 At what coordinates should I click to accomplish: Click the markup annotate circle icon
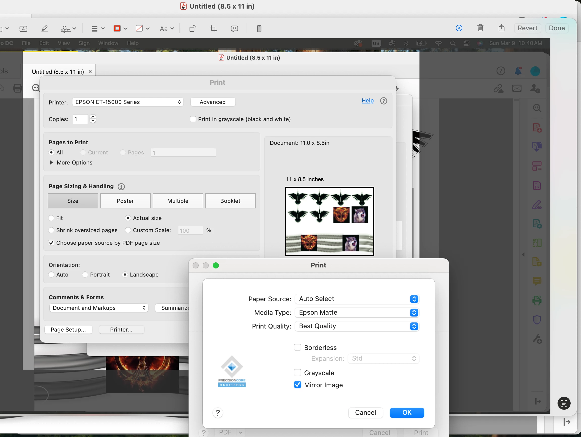(459, 28)
